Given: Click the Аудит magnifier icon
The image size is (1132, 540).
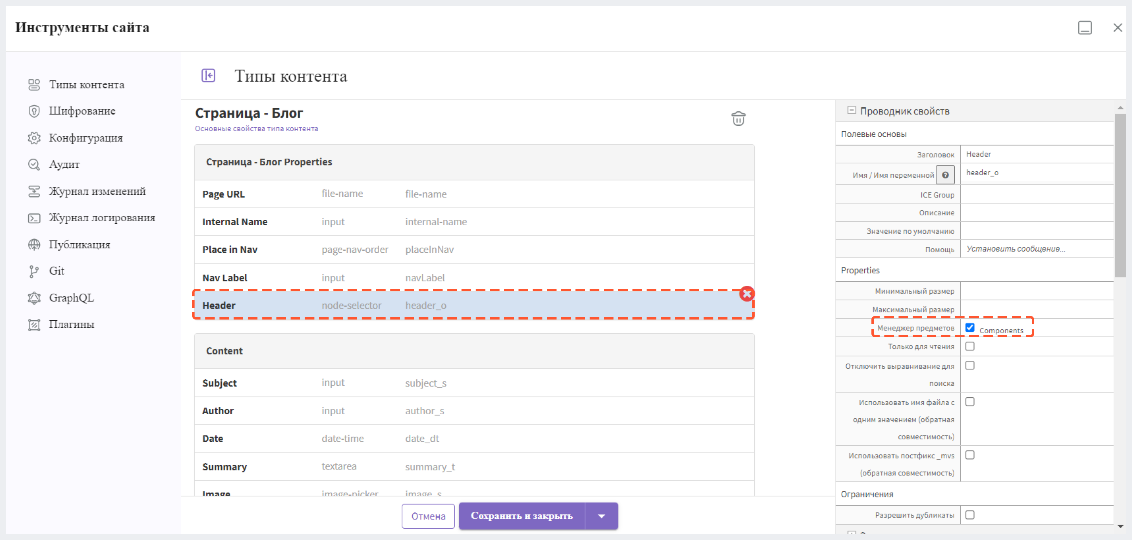Looking at the screenshot, I should point(34,164).
